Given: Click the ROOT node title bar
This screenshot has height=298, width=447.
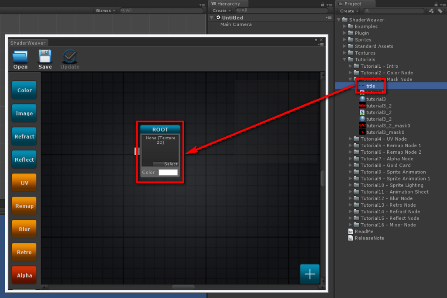Looking at the screenshot, I should pyautogui.click(x=160, y=129).
